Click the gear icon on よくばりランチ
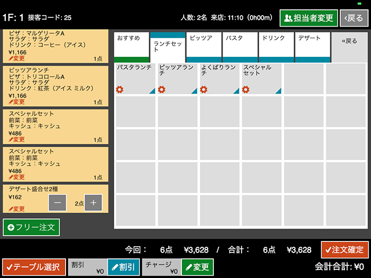This screenshot has width=371, height=278. (204, 89)
